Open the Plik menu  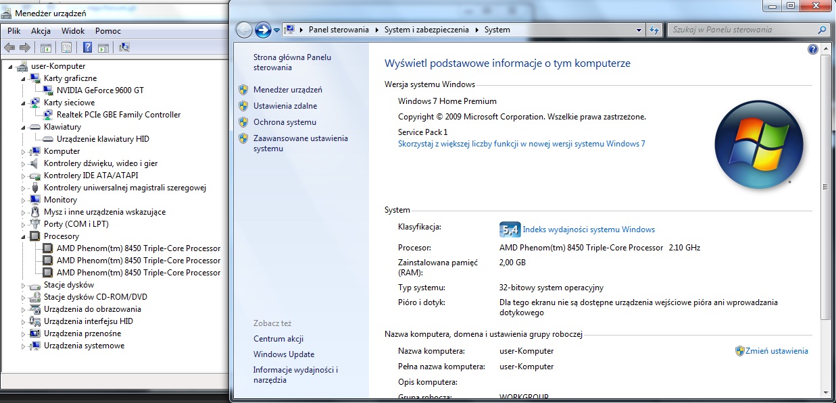(x=14, y=31)
